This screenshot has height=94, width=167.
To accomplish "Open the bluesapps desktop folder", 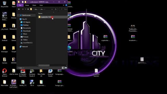I will coord(4,49).
